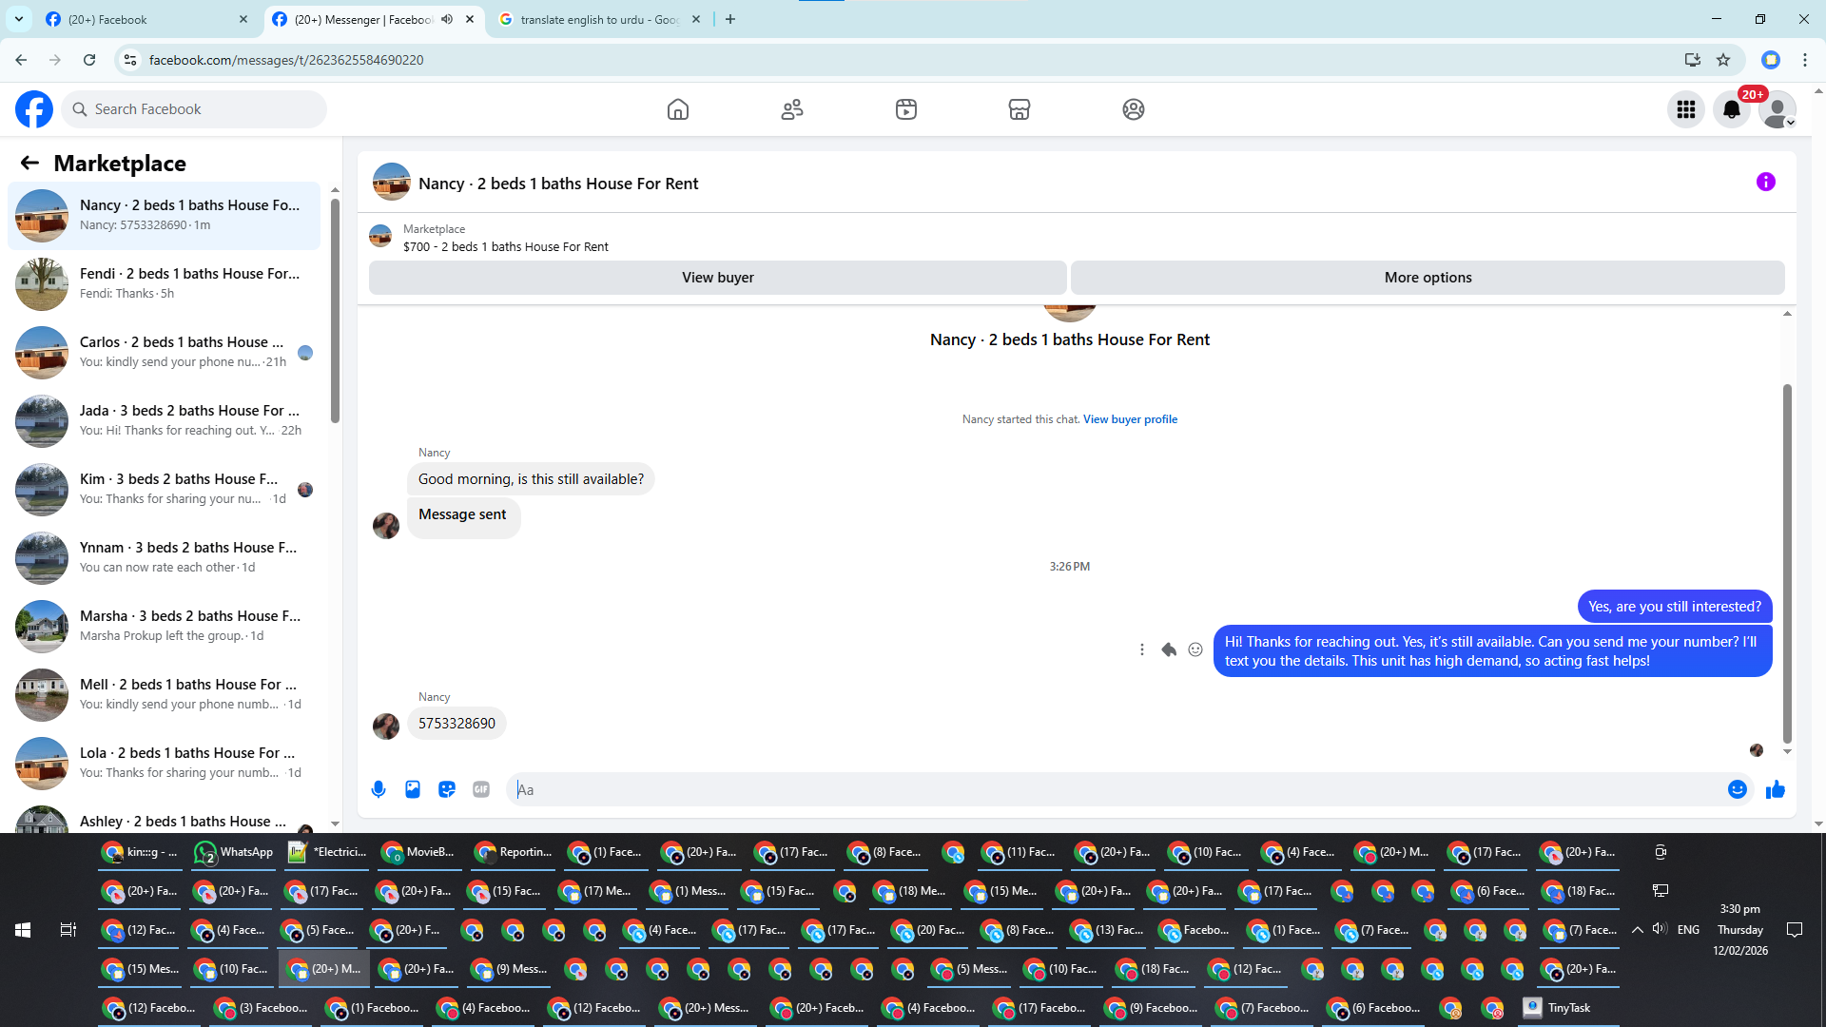Show hidden system tray icons
This screenshot has height=1027, width=1826.
coord(1637,930)
